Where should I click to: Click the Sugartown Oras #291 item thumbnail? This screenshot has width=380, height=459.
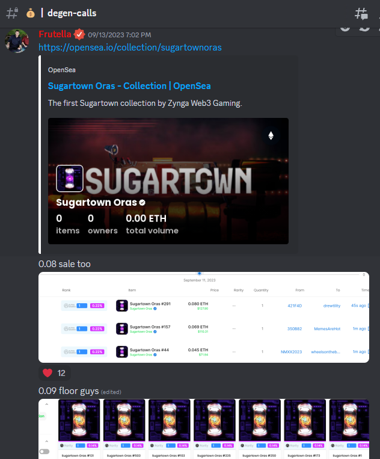click(121, 306)
